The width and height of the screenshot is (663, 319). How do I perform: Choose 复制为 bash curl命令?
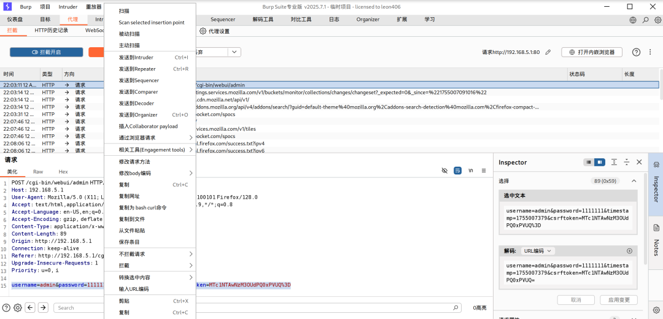[x=150, y=208]
